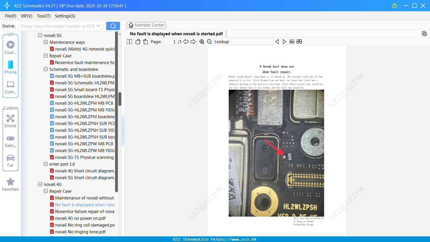Open nova6 5G-HL2WLZPSH SUB PCB file
430x242 pixels.
pyautogui.click(x=82, y=124)
